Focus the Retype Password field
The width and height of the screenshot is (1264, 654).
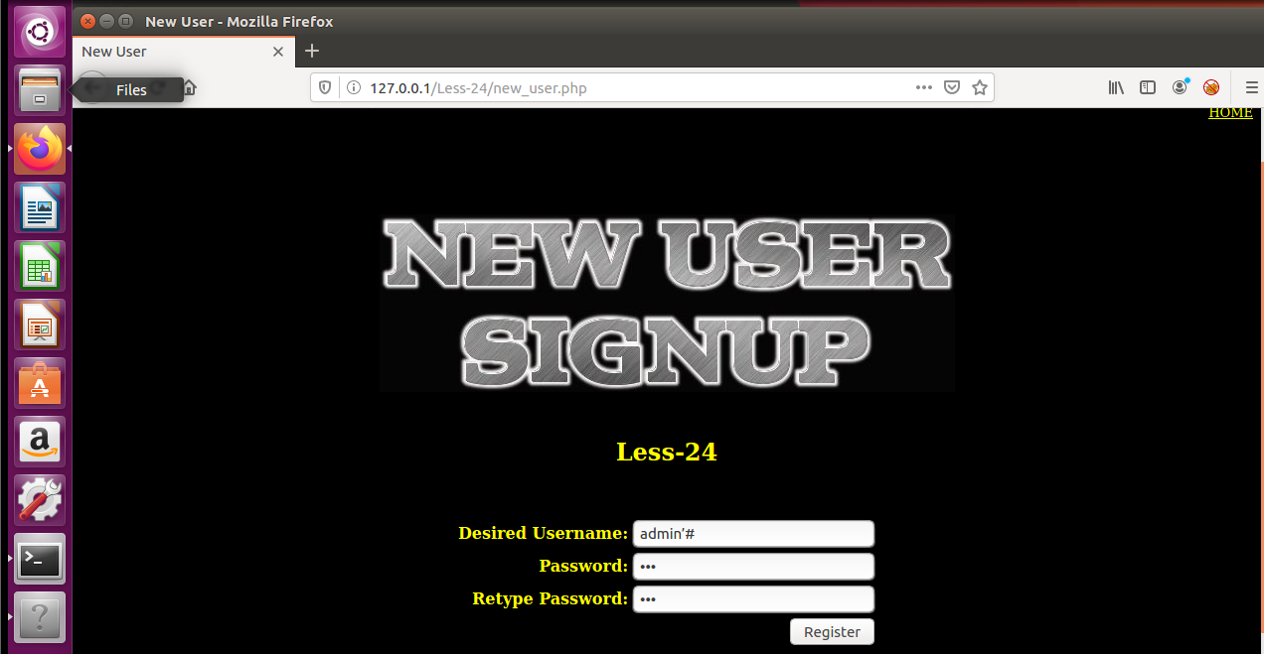(753, 599)
